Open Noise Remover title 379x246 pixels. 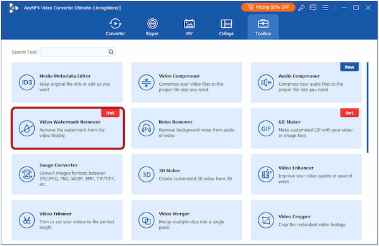(176, 122)
